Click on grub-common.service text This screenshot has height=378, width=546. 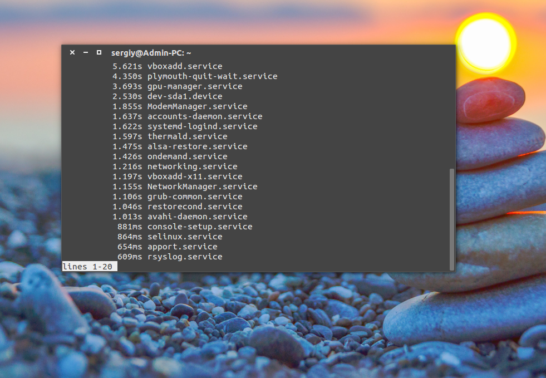pos(194,197)
